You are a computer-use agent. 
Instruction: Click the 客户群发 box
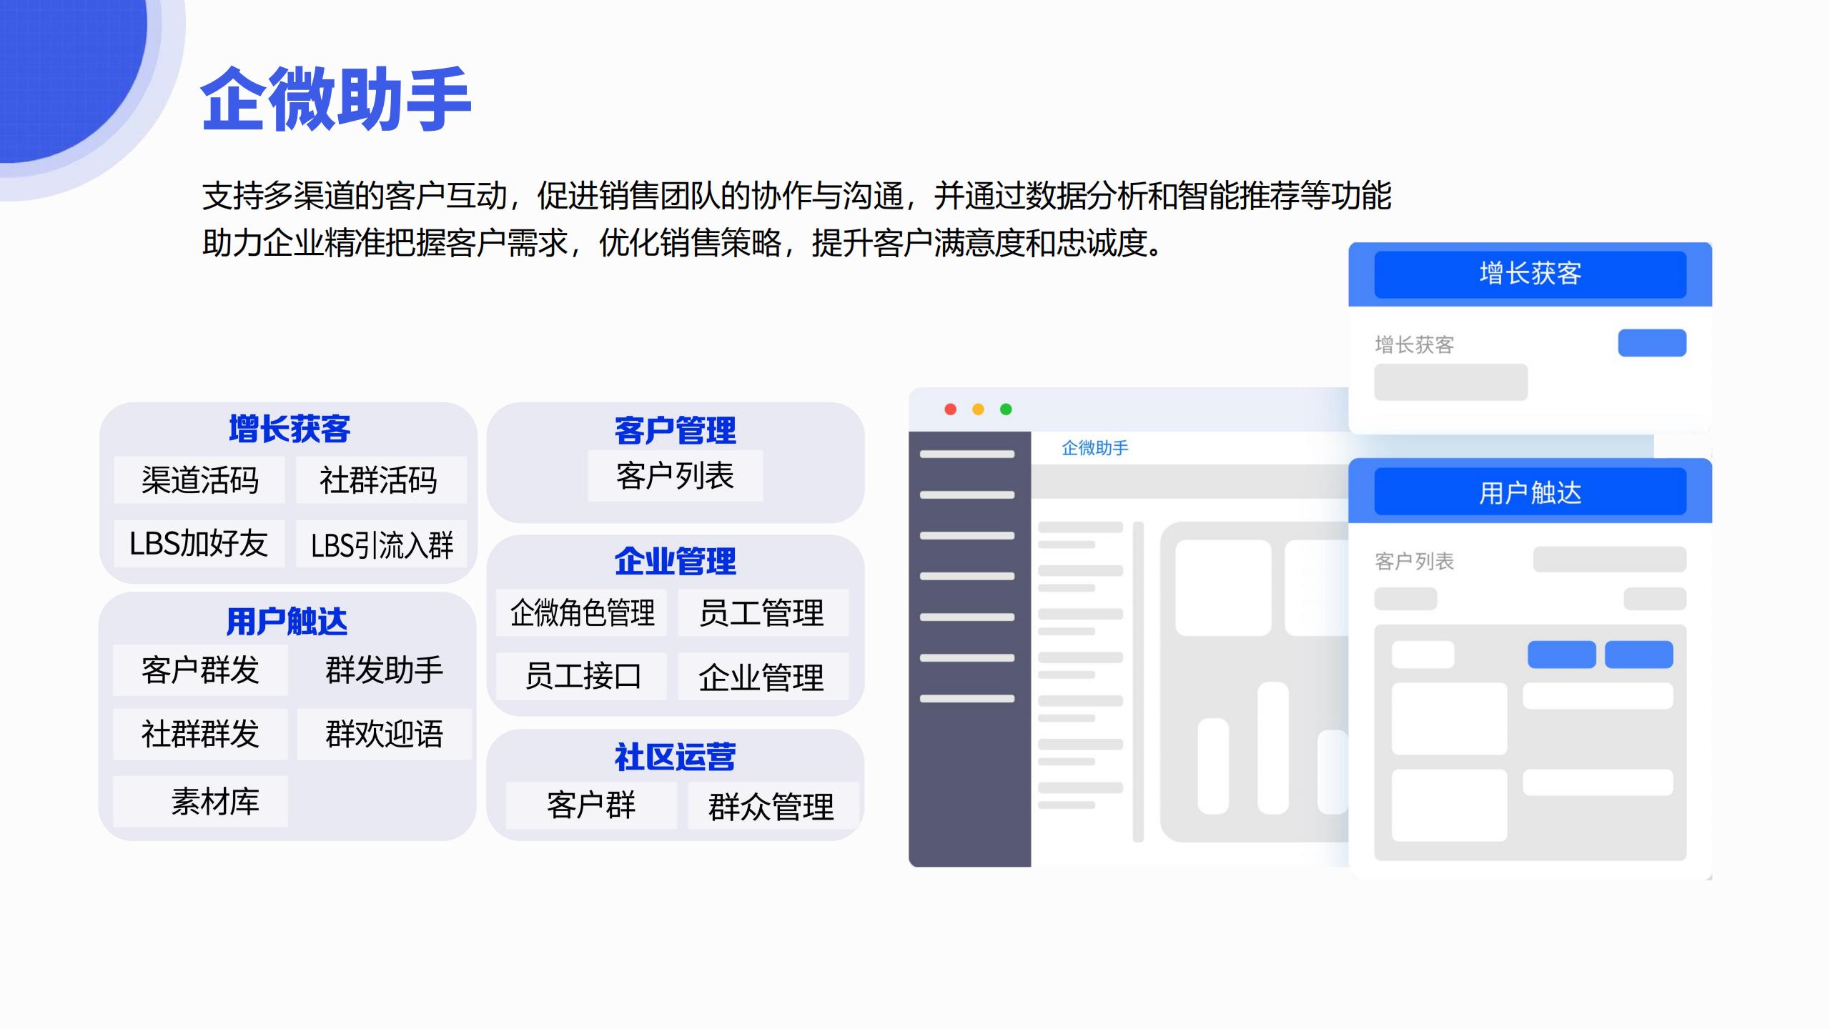click(200, 670)
